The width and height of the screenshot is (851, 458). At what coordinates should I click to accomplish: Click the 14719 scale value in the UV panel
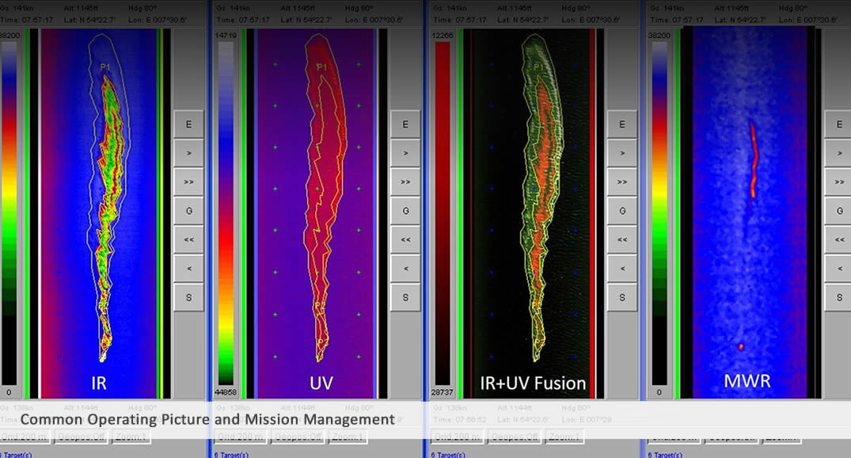[x=226, y=36]
